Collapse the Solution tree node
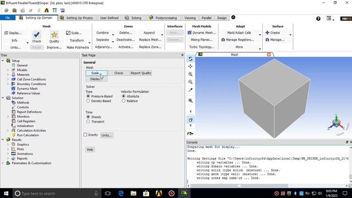This screenshot has width=352, height=198. coord(3,98)
